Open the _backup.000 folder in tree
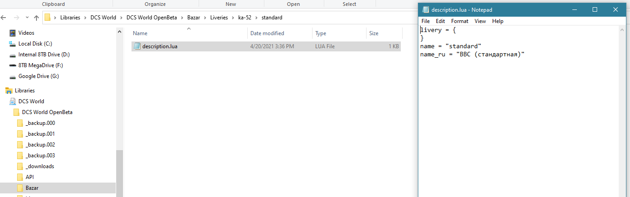This screenshot has width=630, height=197. pyautogui.click(x=40, y=123)
